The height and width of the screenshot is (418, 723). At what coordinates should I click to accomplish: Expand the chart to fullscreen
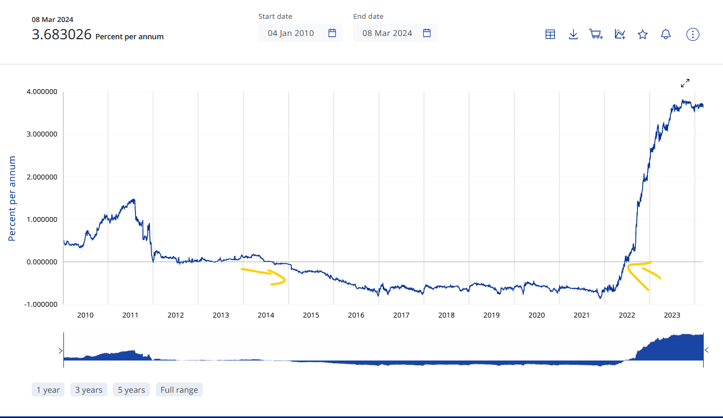(685, 83)
